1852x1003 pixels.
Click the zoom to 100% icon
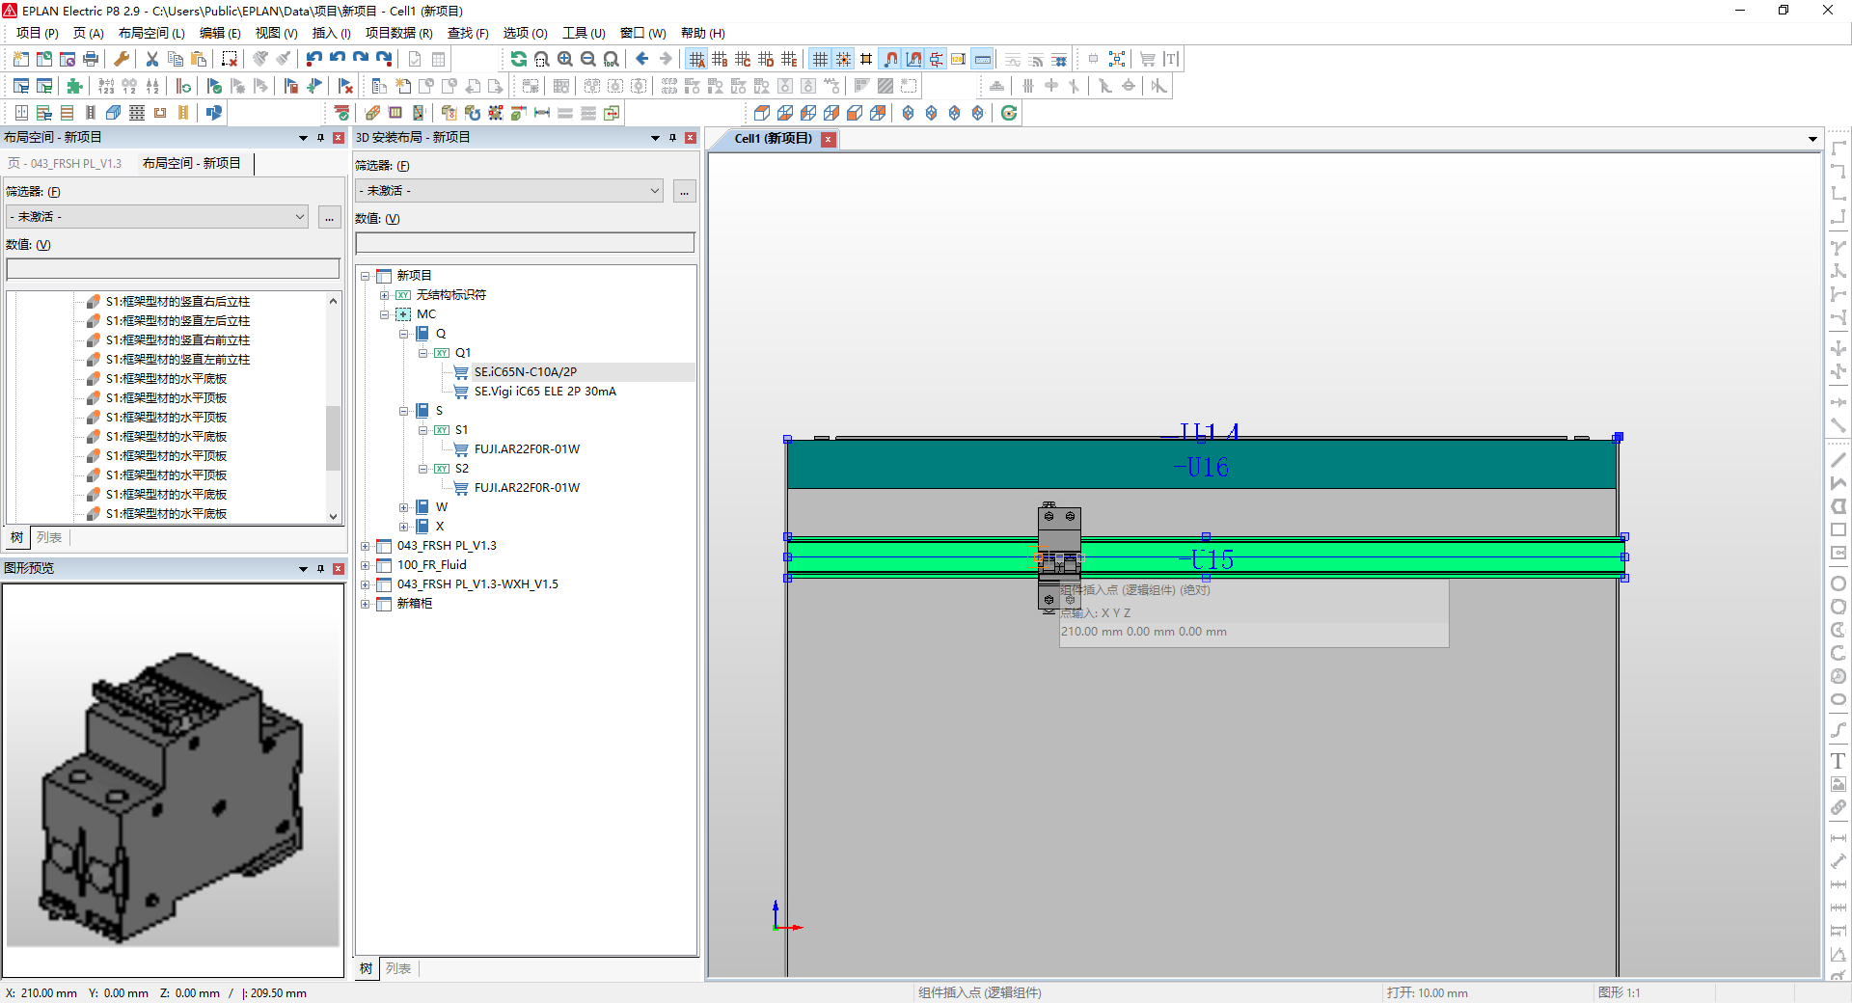[611, 59]
